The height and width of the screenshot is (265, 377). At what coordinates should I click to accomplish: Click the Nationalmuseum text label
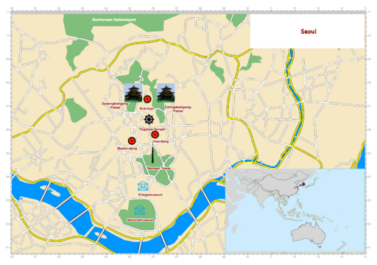(141, 220)
